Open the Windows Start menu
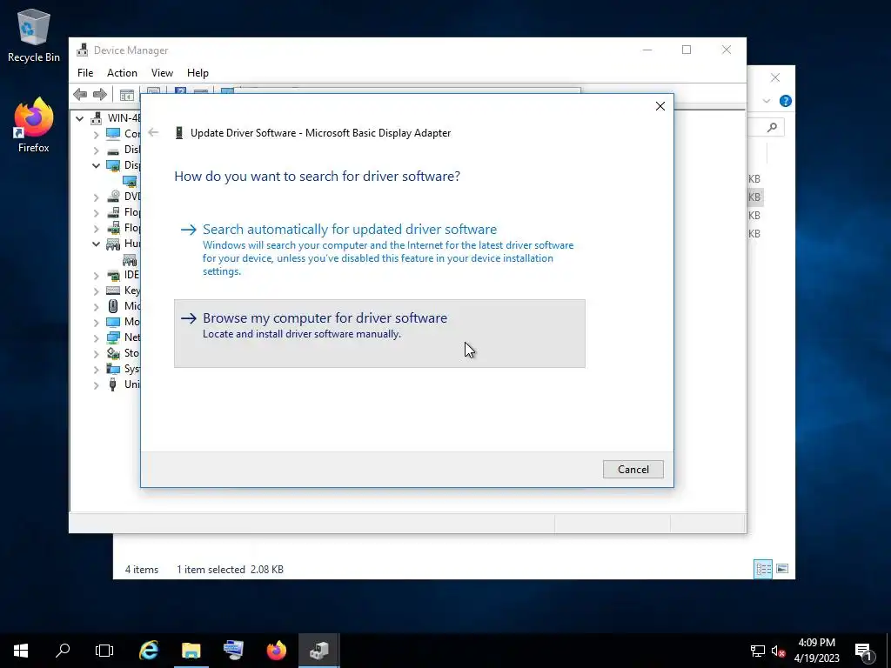Viewport: 891px width, 668px height. pyautogui.click(x=21, y=651)
